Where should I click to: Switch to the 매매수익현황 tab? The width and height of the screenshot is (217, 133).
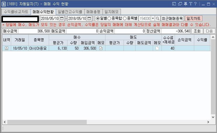43,12
